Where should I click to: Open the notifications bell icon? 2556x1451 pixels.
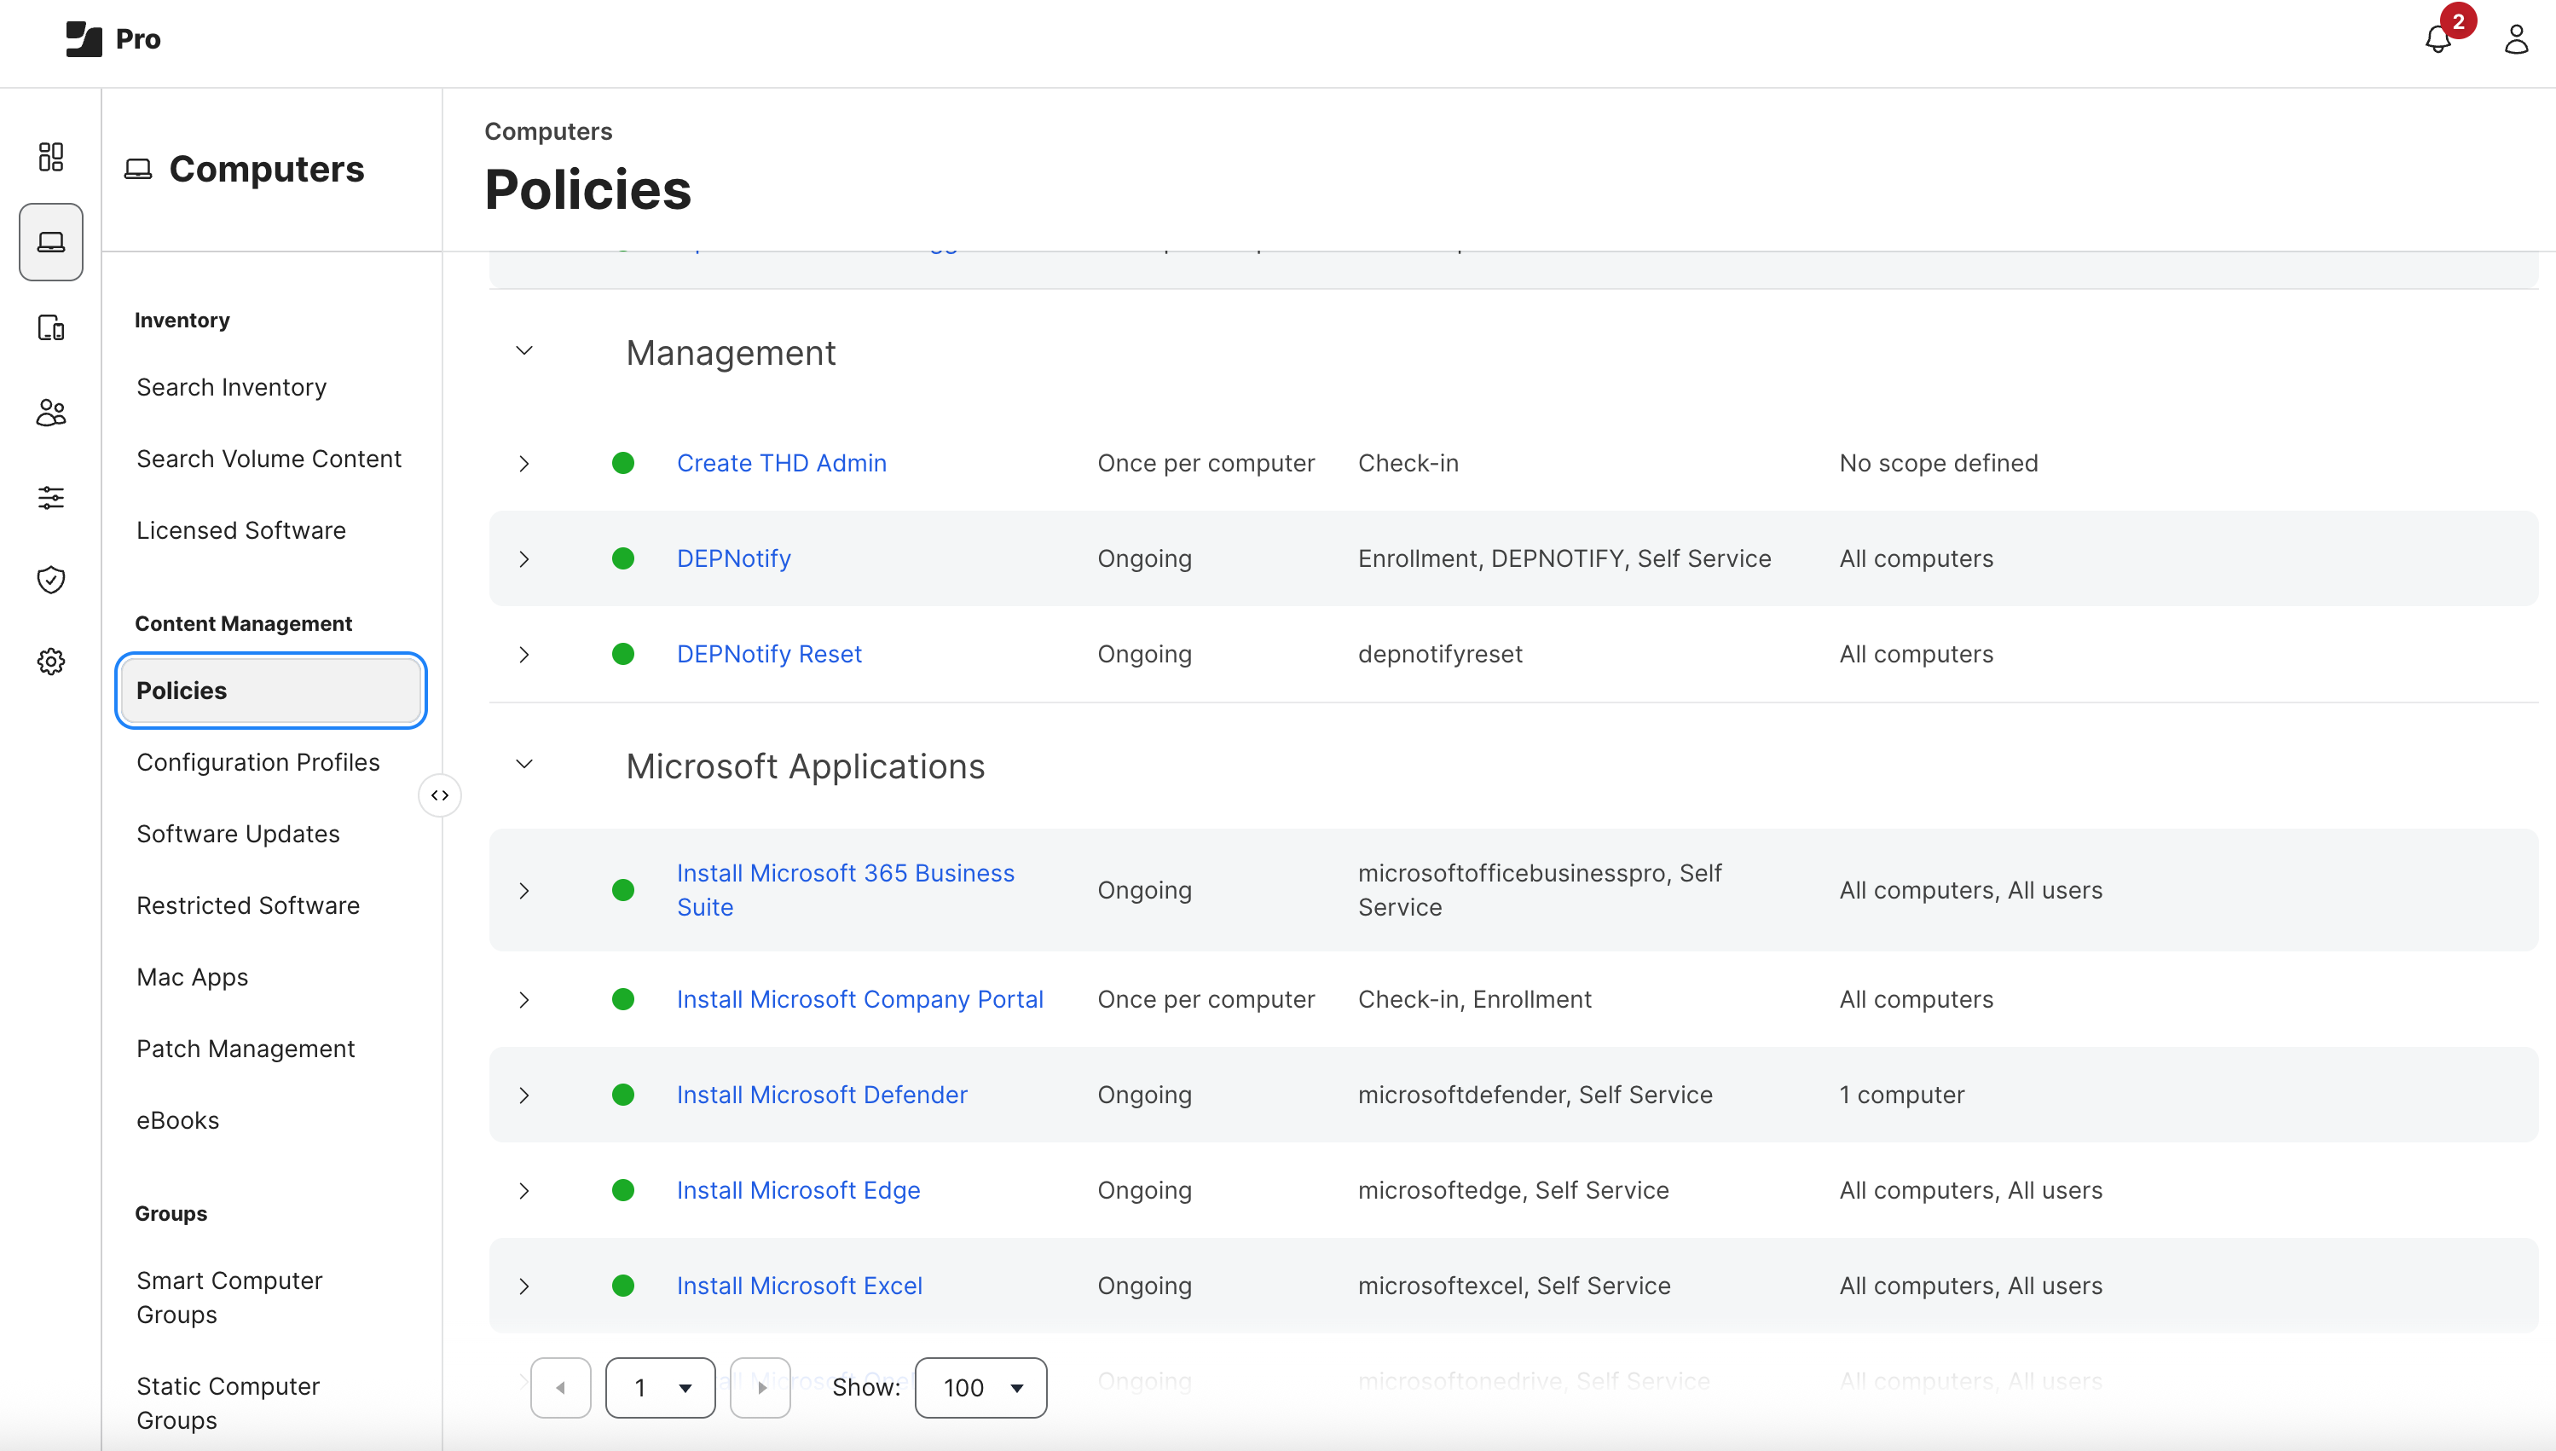click(x=2437, y=39)
